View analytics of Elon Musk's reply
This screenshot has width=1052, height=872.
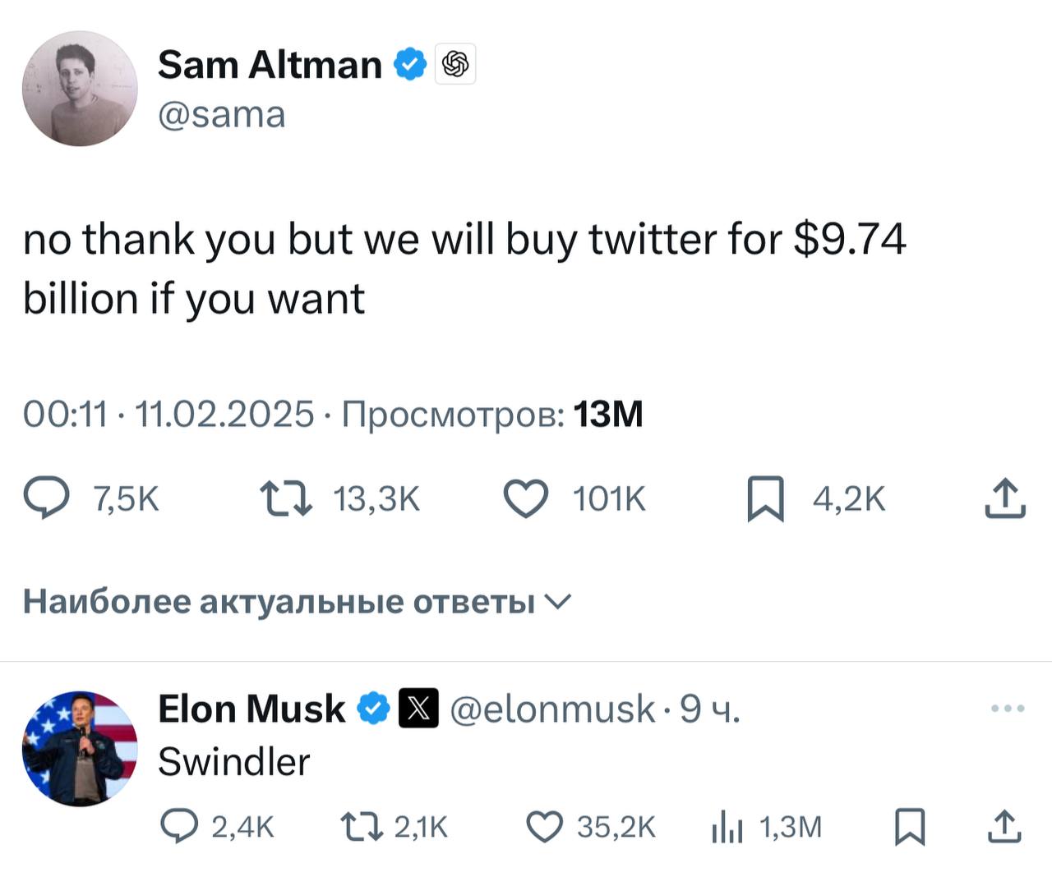tap(727, 827)
